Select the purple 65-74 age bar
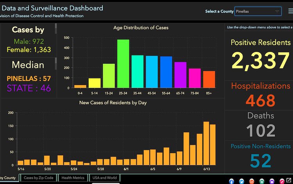This screenshot has height=184, width=293. pyautogui.click(x=180, y=75)
